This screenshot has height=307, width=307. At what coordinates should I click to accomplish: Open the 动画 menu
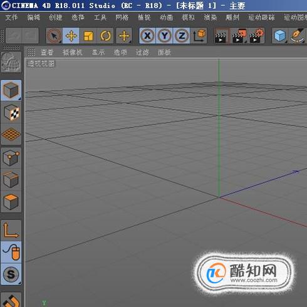point(167,18)
